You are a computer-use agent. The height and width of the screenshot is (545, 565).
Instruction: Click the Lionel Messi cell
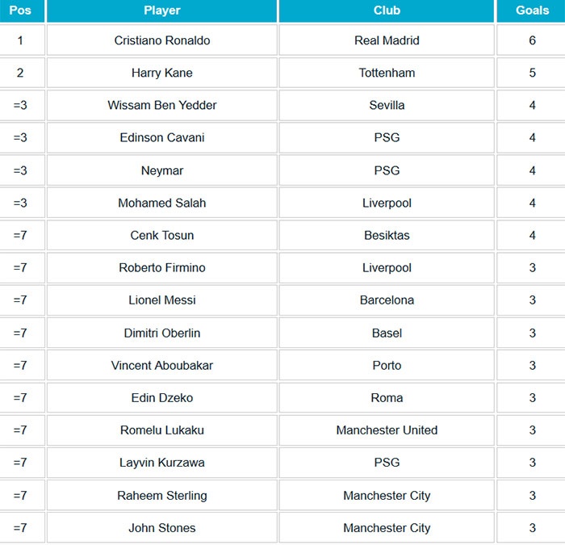click(x=162, y=300)
